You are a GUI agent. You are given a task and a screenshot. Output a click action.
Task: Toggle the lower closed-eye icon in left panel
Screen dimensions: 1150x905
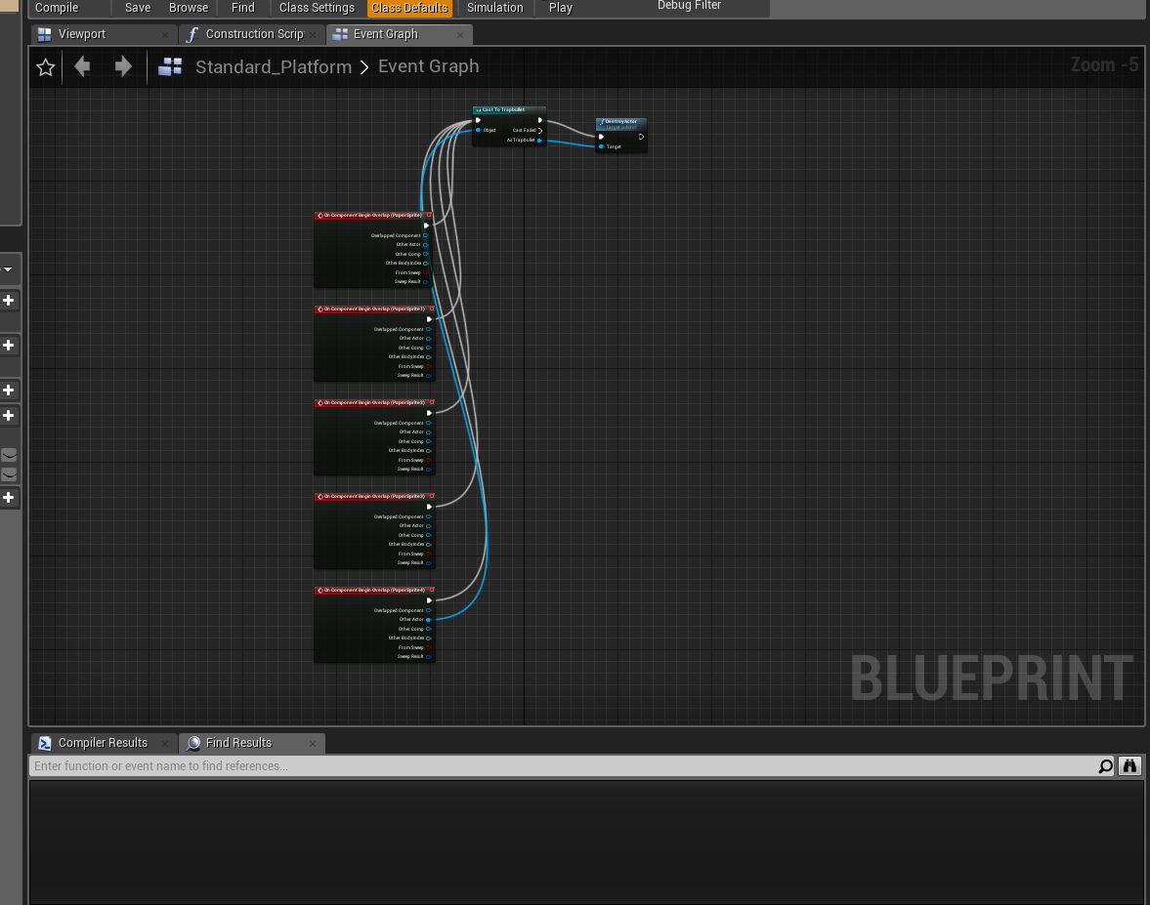tap(9, 474)
